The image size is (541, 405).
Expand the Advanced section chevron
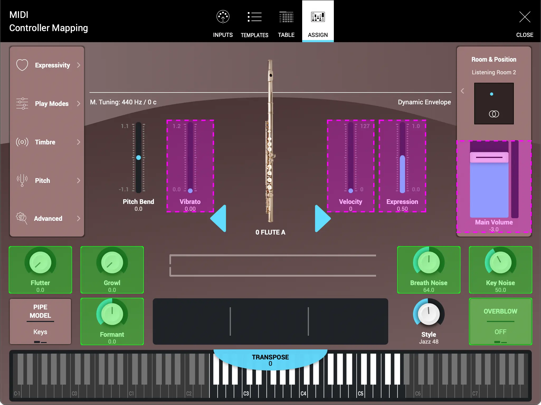(79, 218)
